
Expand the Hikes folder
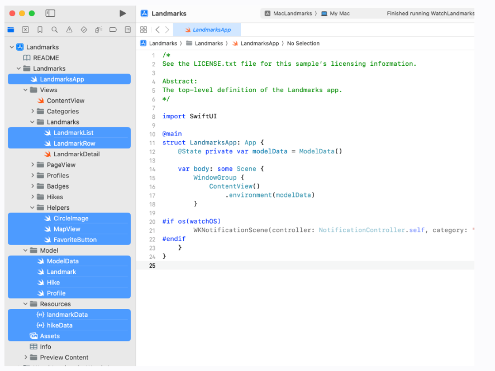pyautogui.click(x=32, y=197)
